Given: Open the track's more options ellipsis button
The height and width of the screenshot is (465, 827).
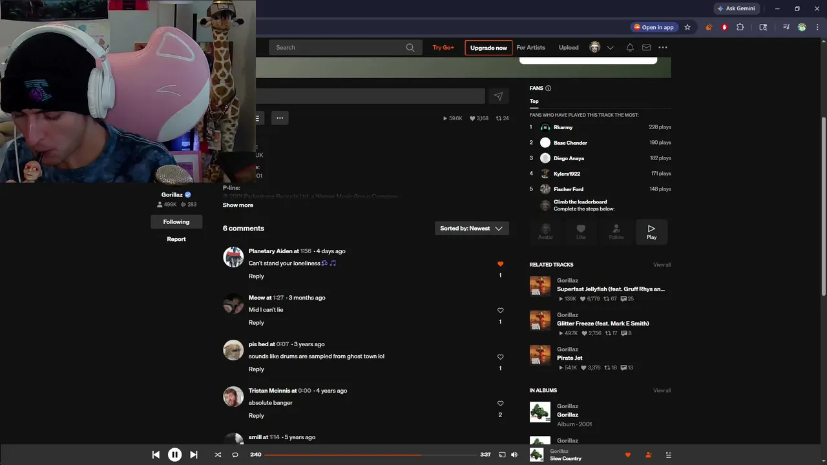Looking at the screenshot, I should pyautogui.click(x=280, y=118).
